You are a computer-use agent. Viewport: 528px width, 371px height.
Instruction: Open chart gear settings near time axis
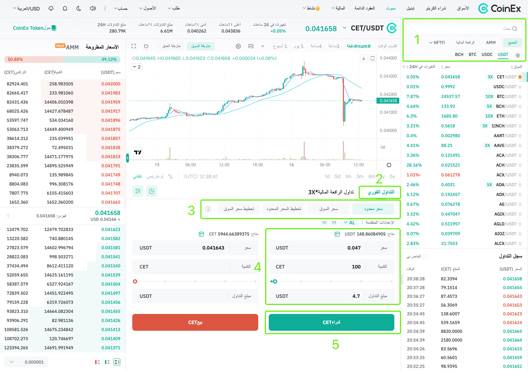pos(389,165)
